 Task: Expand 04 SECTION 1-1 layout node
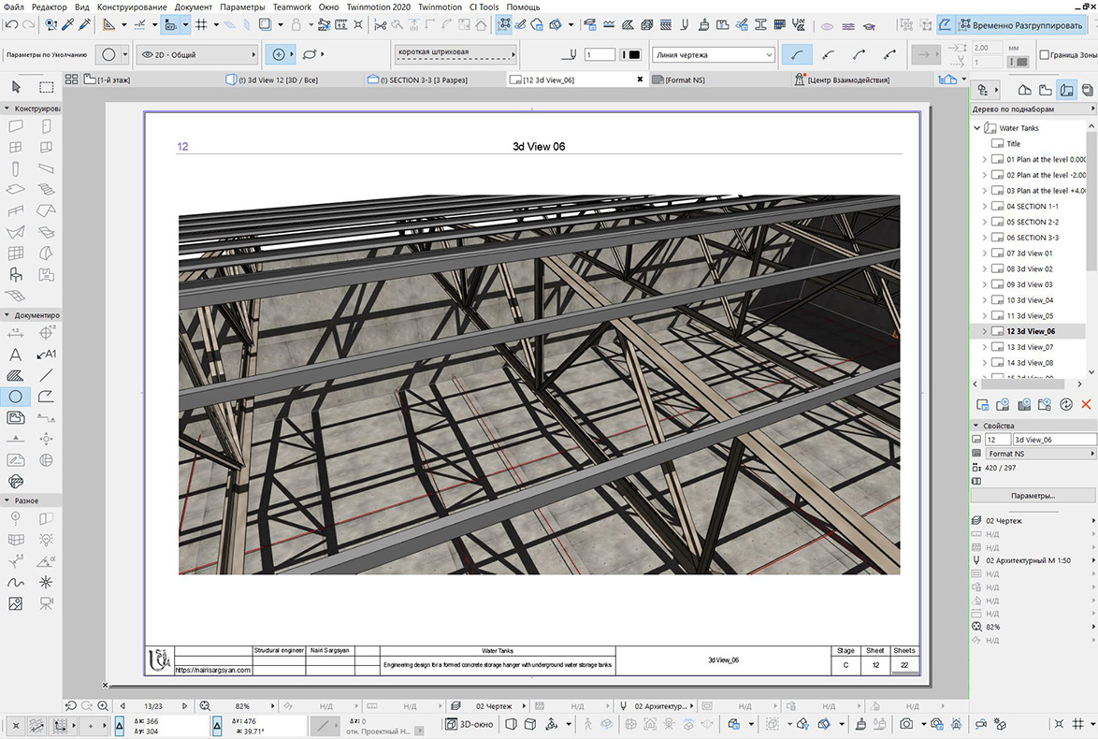point(985,207)
